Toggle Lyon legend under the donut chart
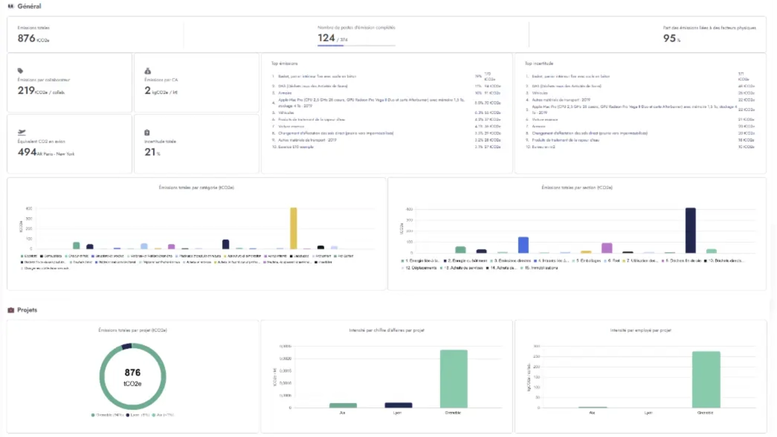Image resolution: width=777 pixels, height=437 pixels. [x=137, y=415]
